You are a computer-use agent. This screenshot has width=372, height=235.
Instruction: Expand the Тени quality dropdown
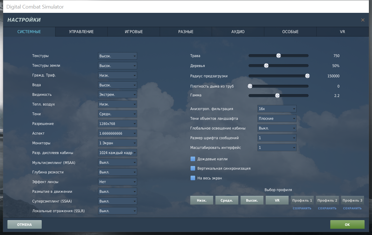pos(117,114)
